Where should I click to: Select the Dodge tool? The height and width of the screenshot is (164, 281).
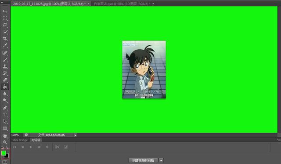click(5, 101)
